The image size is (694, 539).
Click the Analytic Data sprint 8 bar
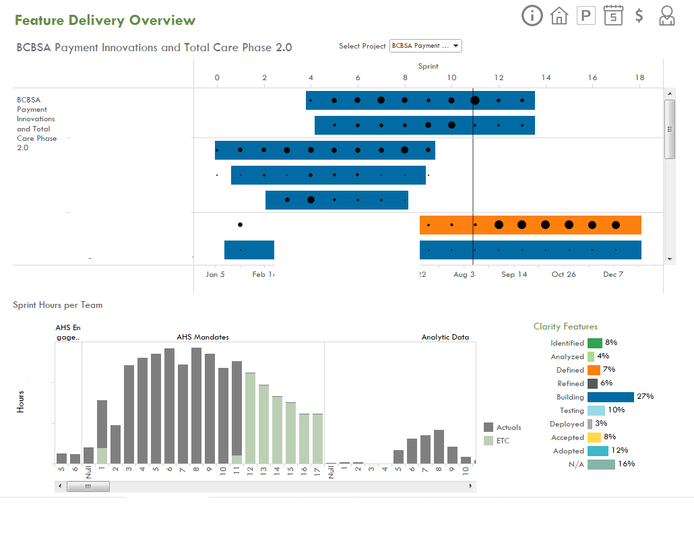(x=439, y=447)
